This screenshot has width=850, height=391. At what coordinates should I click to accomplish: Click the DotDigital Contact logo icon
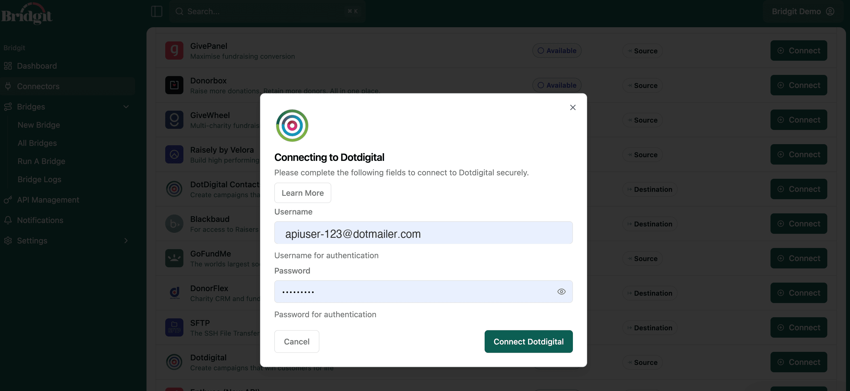[x=174, y=189]
